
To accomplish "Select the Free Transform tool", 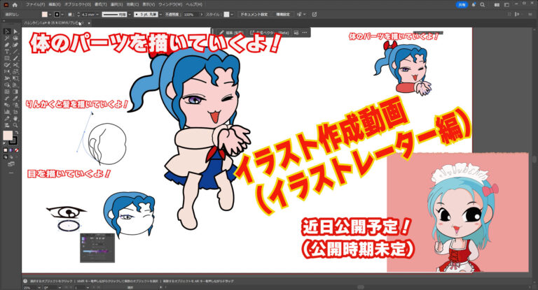I will (x=15, y=78).
